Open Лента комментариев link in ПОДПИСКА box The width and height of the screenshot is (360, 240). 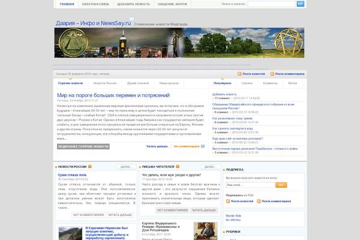click(276, 201)
